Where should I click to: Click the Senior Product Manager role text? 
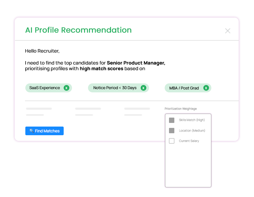(136, 63)
